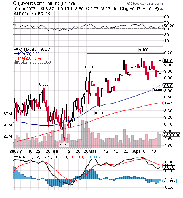The height and width of the screenshot is (198, 183).
Task: Click the Volume 23,090,060 legend text
Action: 34,62
